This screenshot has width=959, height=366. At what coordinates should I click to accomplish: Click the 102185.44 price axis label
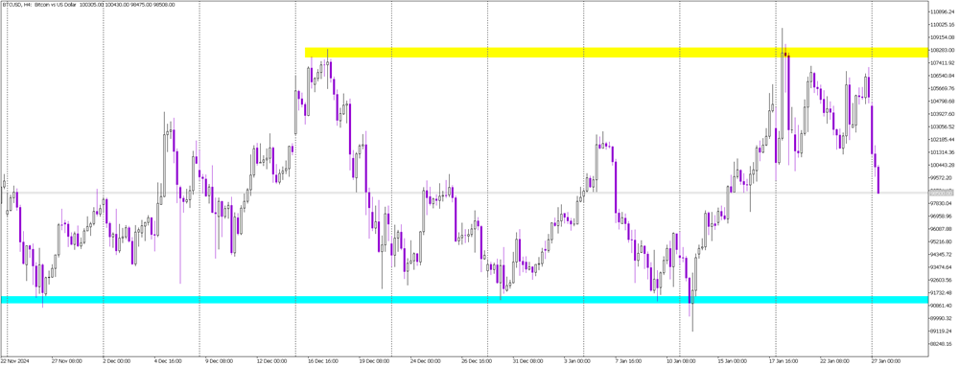click(x=942, y=139)
